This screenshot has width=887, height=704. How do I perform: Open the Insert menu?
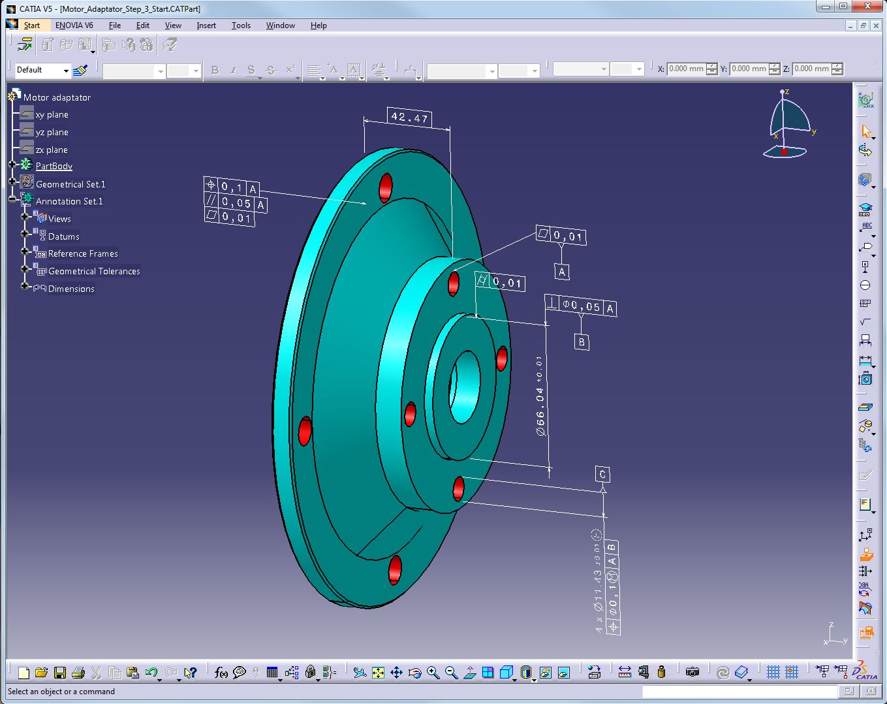coord(206,25)
